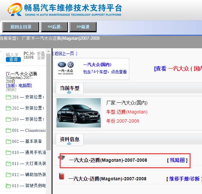Viewport: 202px width, 194px height.
Task: Click the current model header text 厂家:Y-一汽大众迈腾
Action: point(61,38)
